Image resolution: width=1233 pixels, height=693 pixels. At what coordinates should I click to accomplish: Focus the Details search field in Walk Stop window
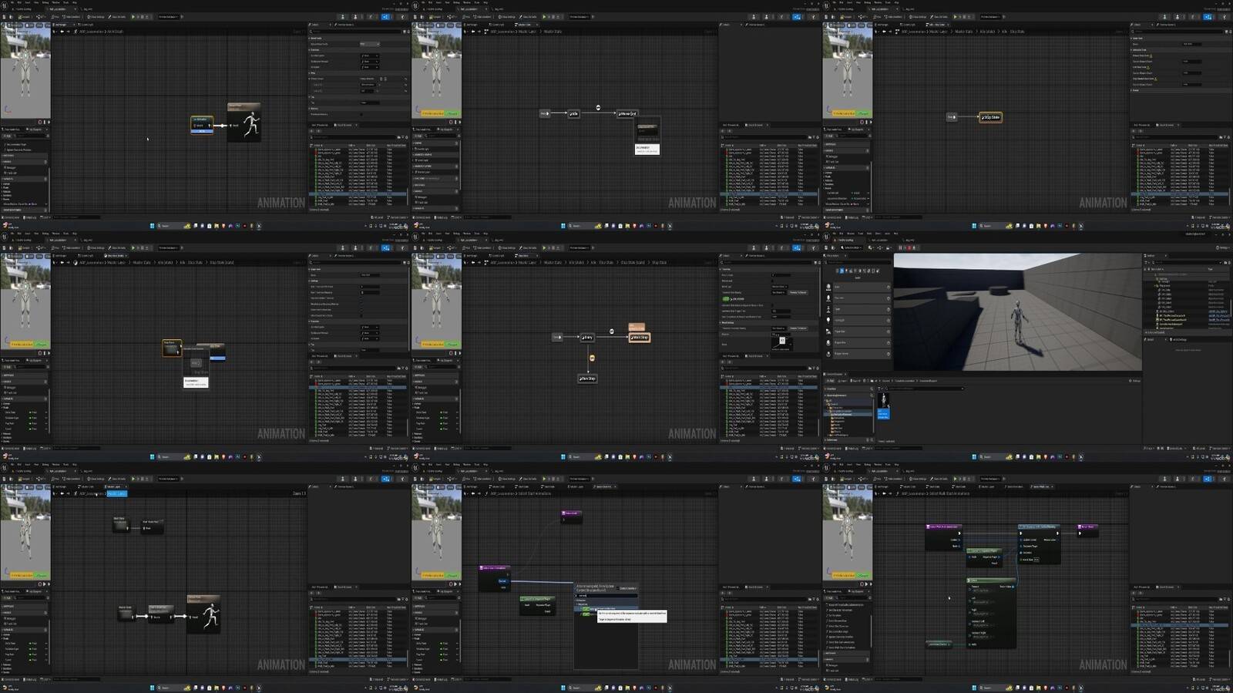[766, 262]
